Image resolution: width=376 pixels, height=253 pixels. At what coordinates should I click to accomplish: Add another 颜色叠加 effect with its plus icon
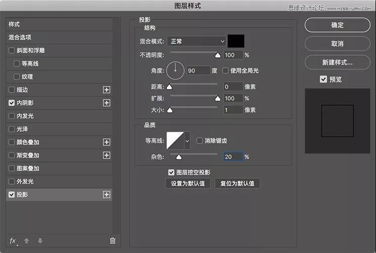coord(107,142)
